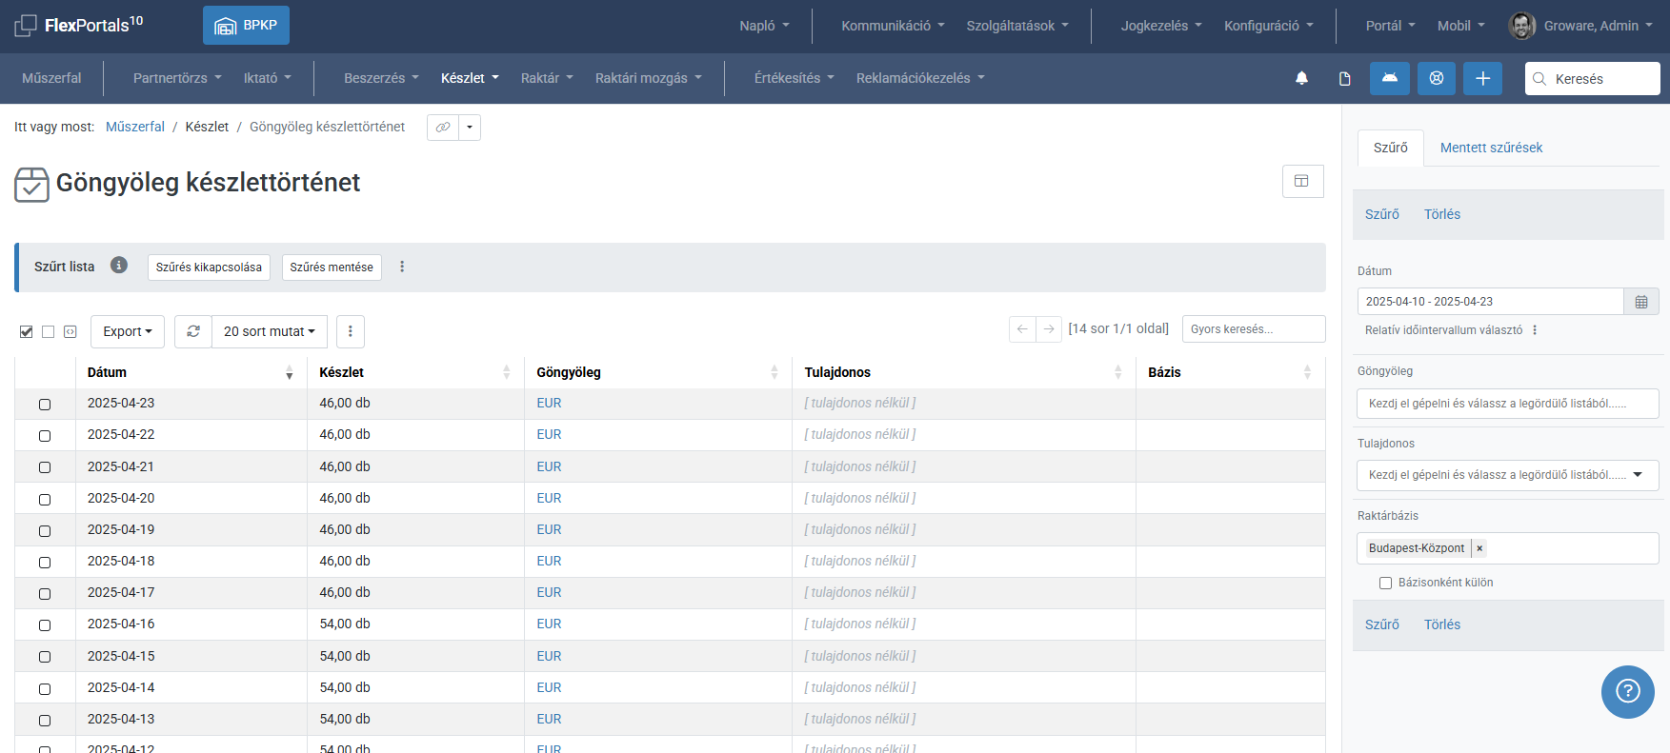Open the layout columns icon button
1670x753 pixels.
coord(1302,181)
